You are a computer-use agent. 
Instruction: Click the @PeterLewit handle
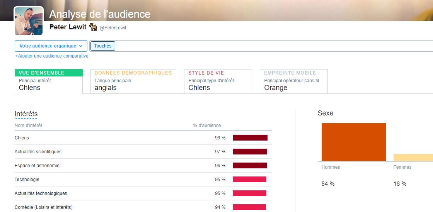pos(113,28)
